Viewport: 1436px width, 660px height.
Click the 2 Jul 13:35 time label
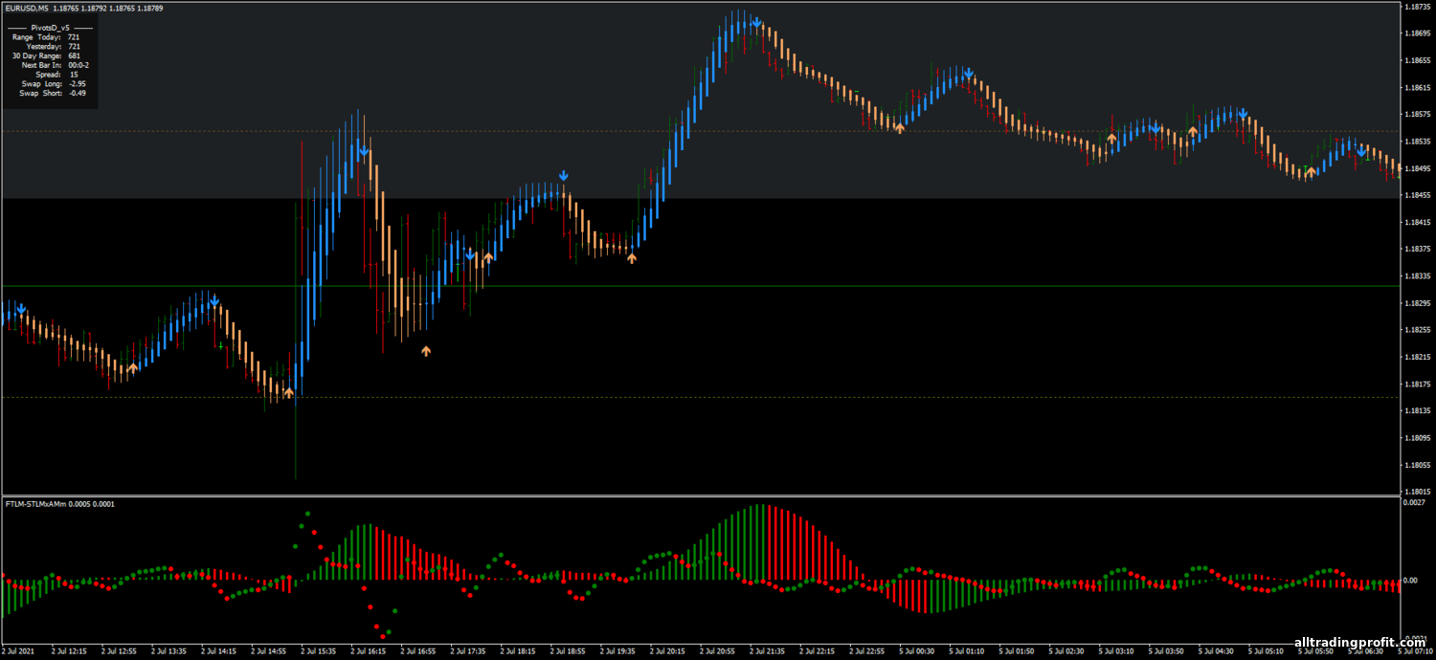point(168,651)
